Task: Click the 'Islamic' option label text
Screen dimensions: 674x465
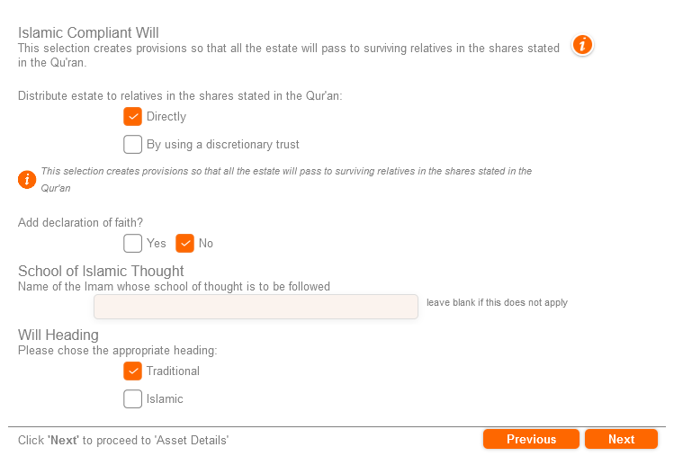Action: [165, 398]
